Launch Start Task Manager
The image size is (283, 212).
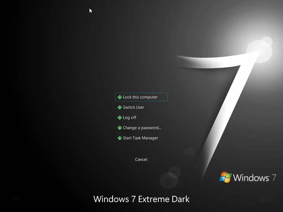coord(140,138)
